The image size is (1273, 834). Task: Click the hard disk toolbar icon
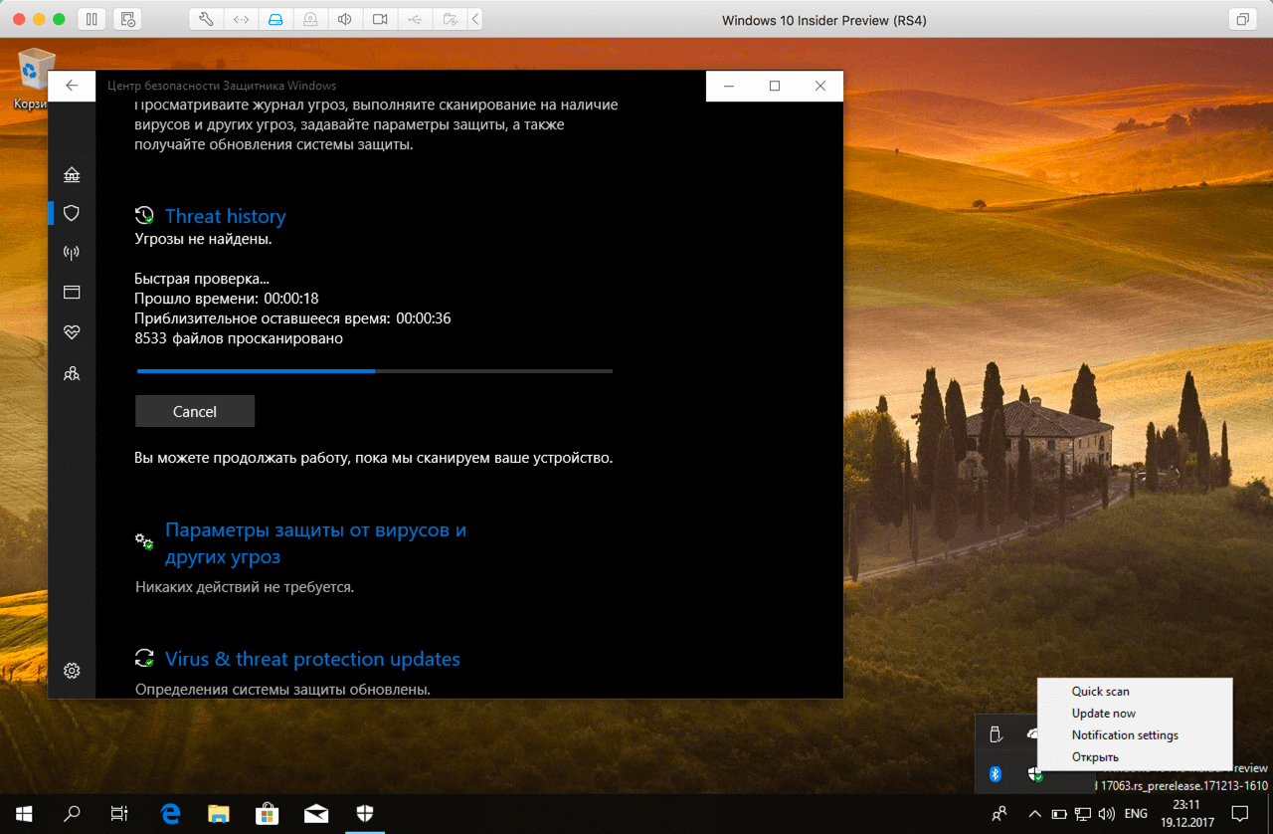click(276, 19)
